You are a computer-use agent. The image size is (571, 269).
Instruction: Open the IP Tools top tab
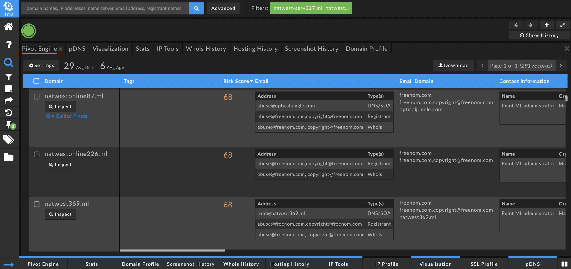click(168, 49)
